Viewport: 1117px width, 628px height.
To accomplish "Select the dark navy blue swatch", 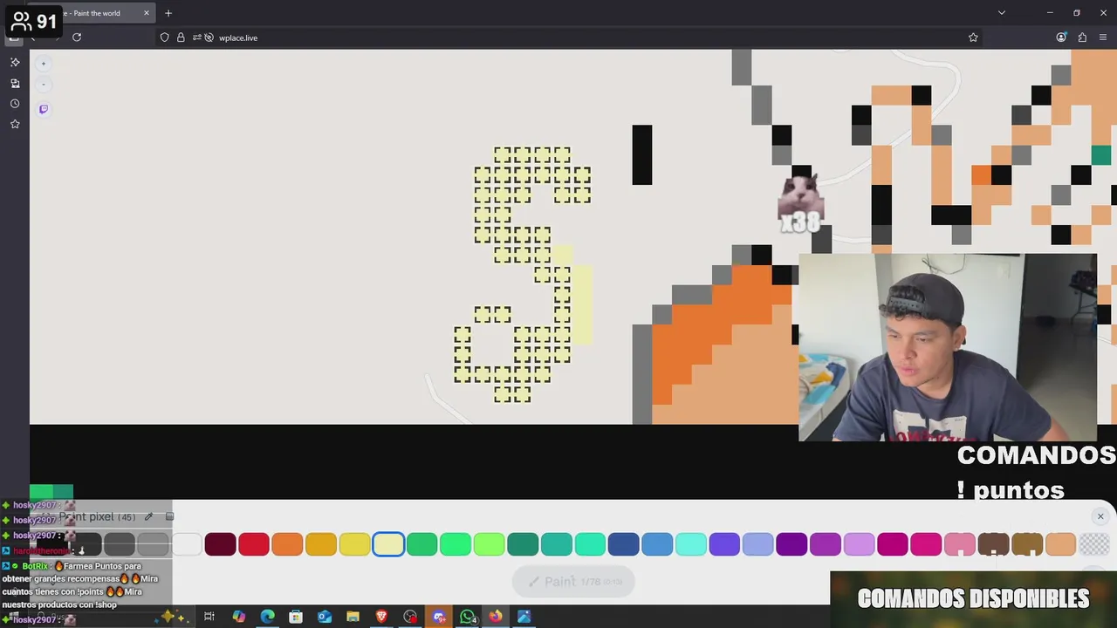I will [x=623, y=544].
